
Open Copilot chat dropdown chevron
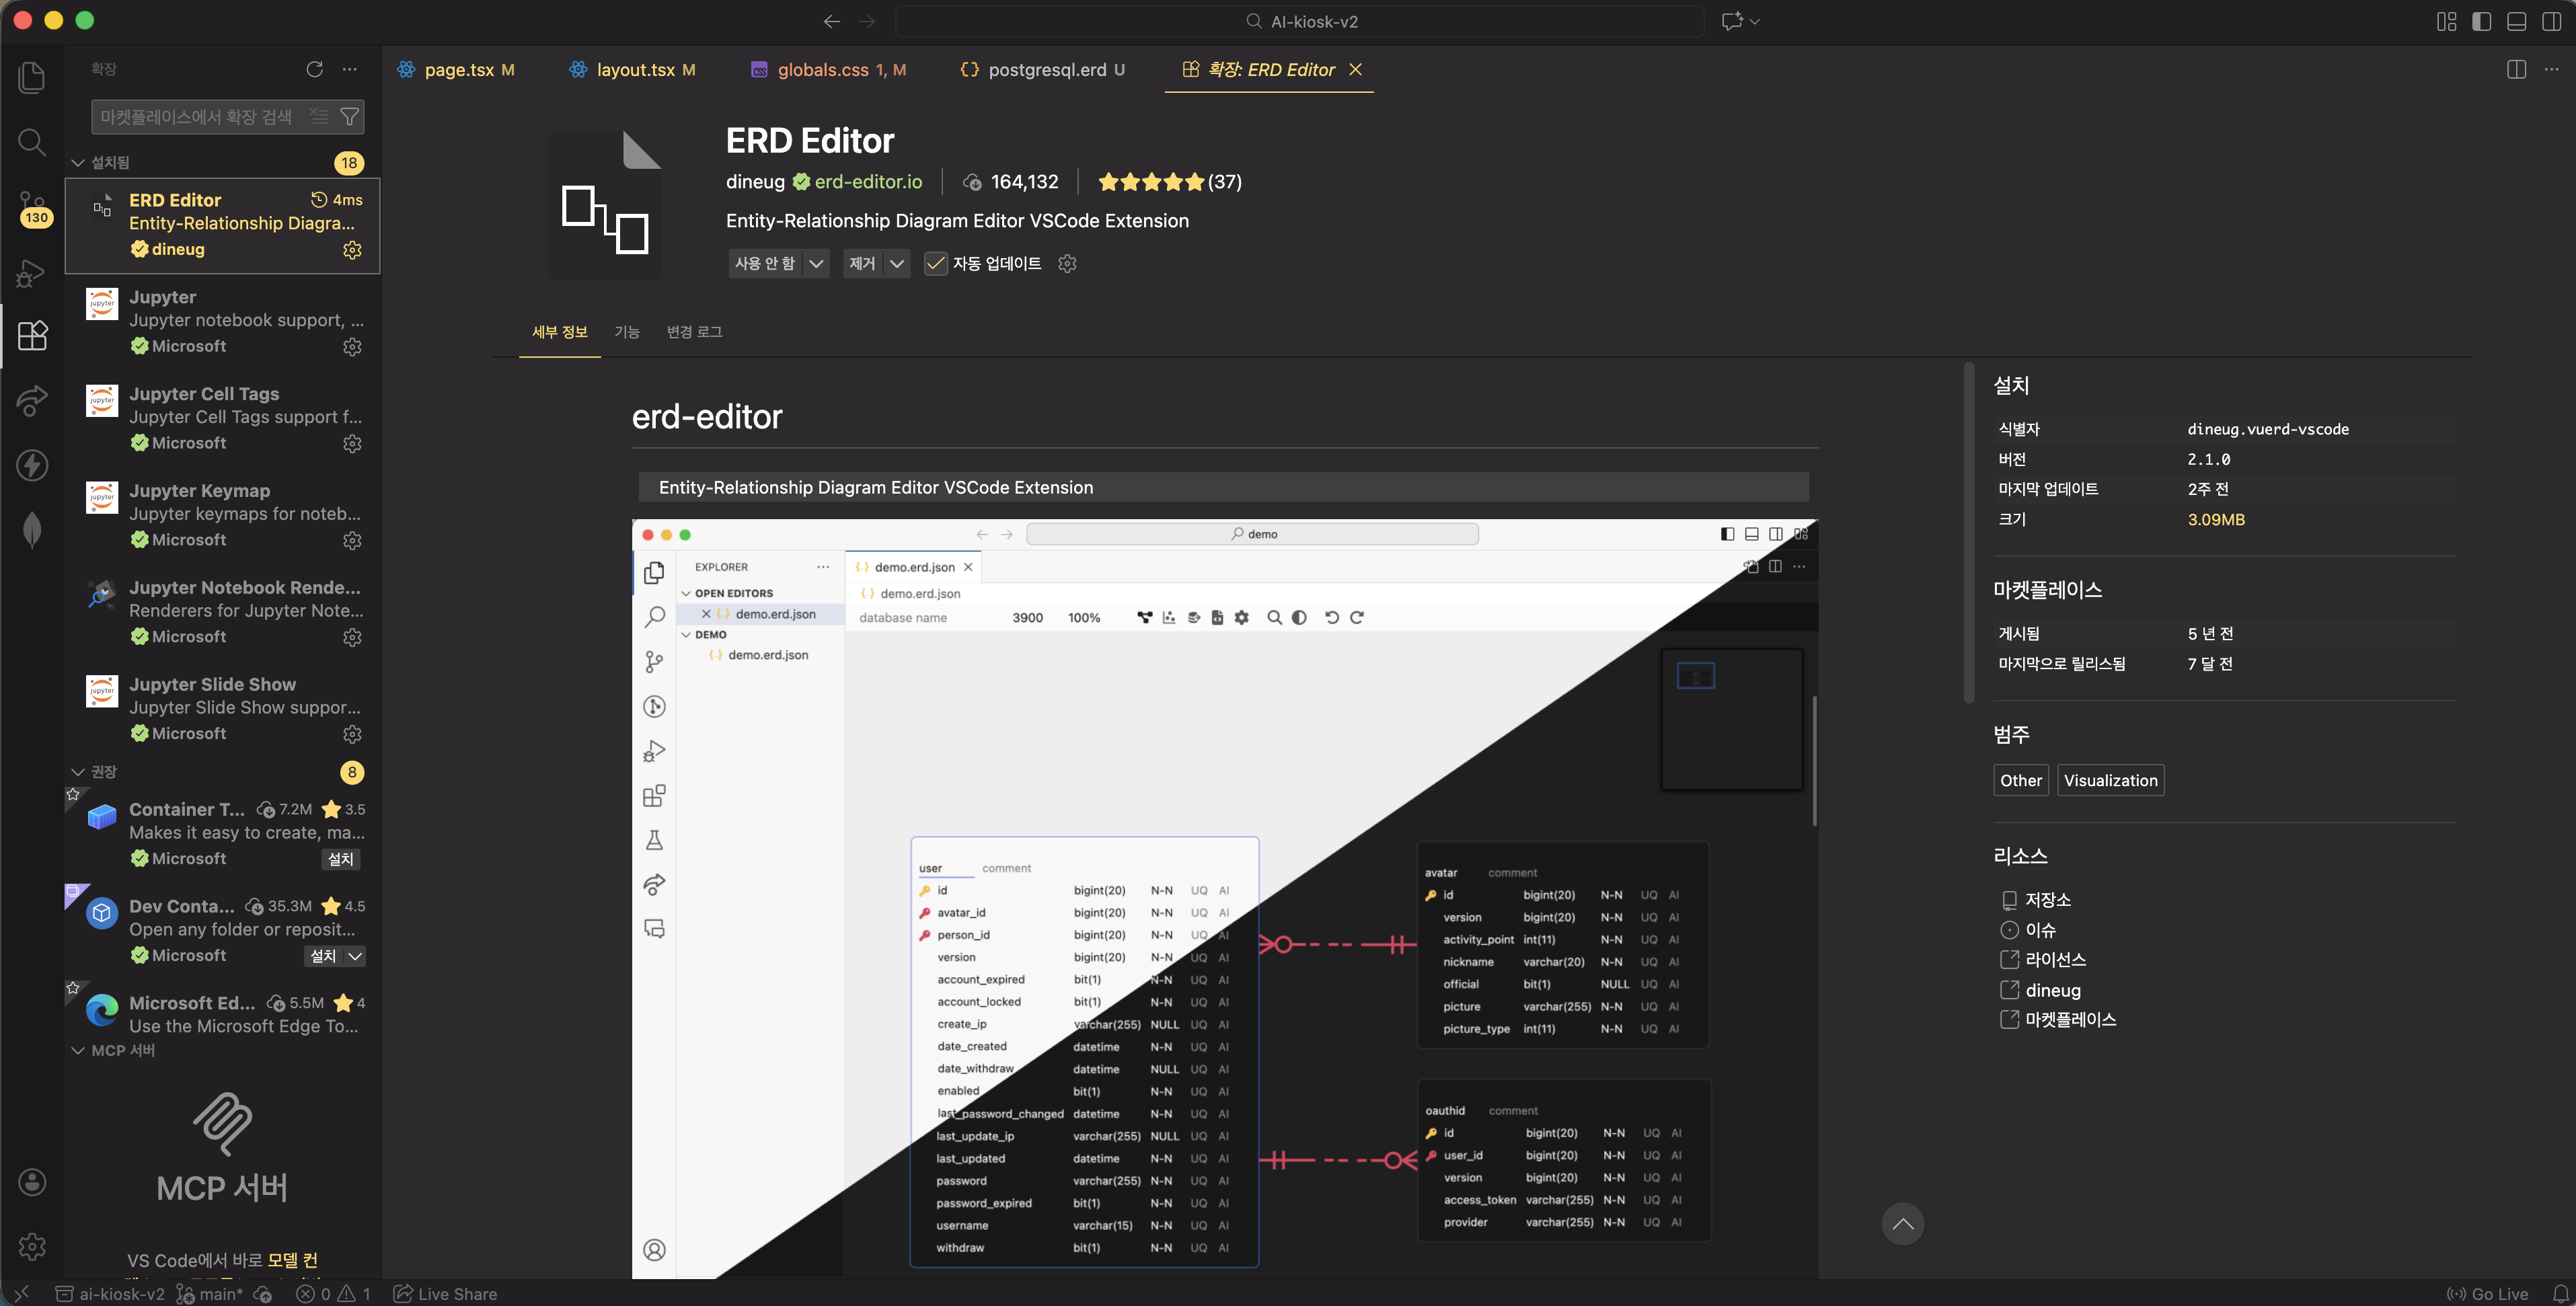click(1754, 21)
